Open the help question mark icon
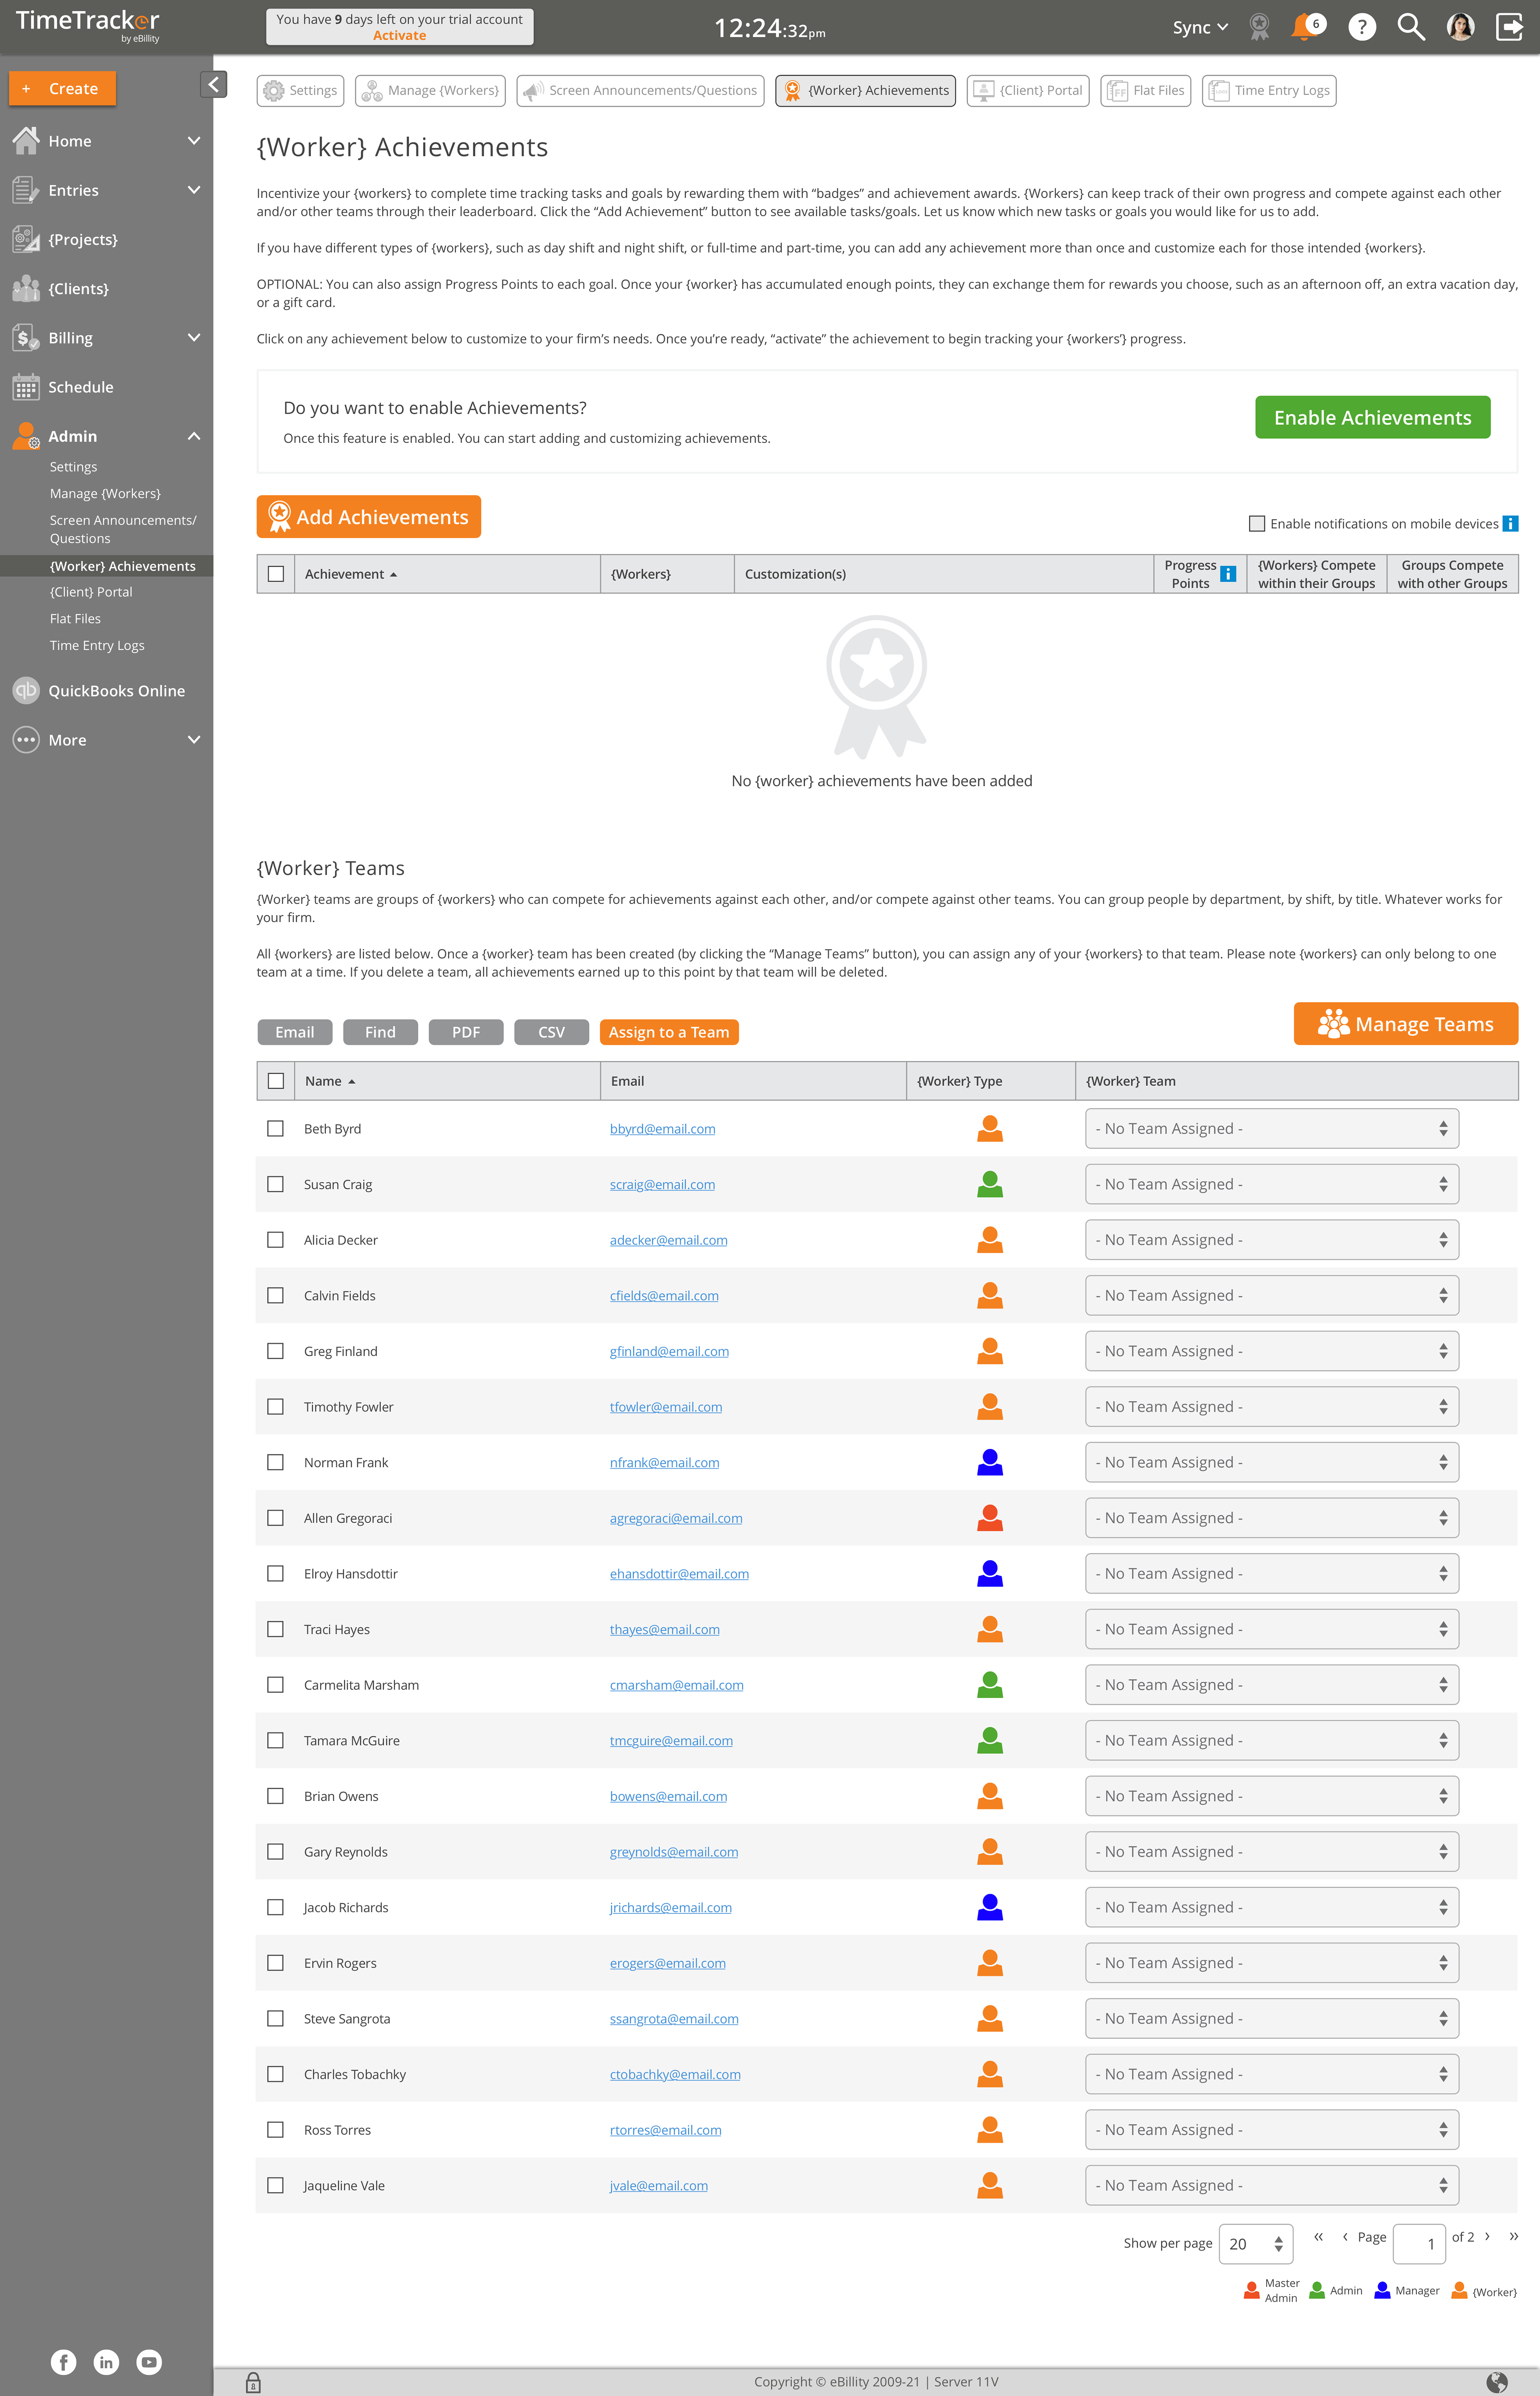This screenshot has height=2396, width=1540. click(x=1361, y=27)
